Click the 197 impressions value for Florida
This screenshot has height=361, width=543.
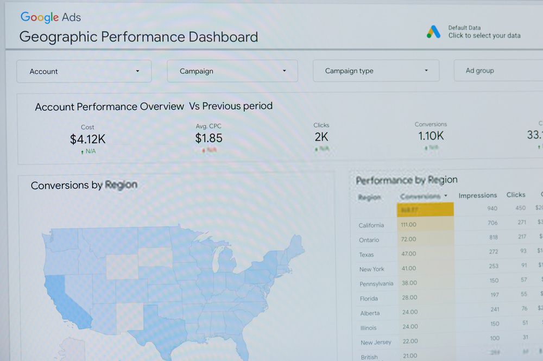pos(495,295)
